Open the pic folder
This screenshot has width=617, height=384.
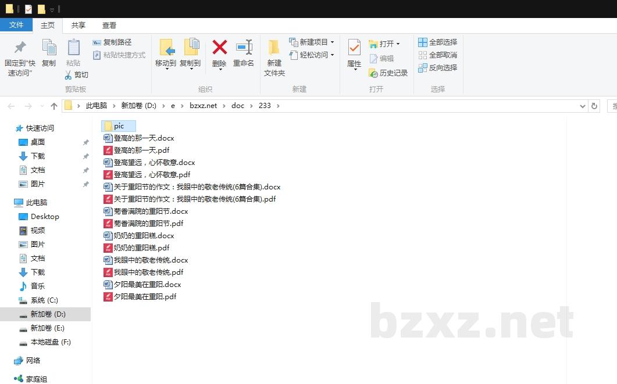click(x=118, y=125)
